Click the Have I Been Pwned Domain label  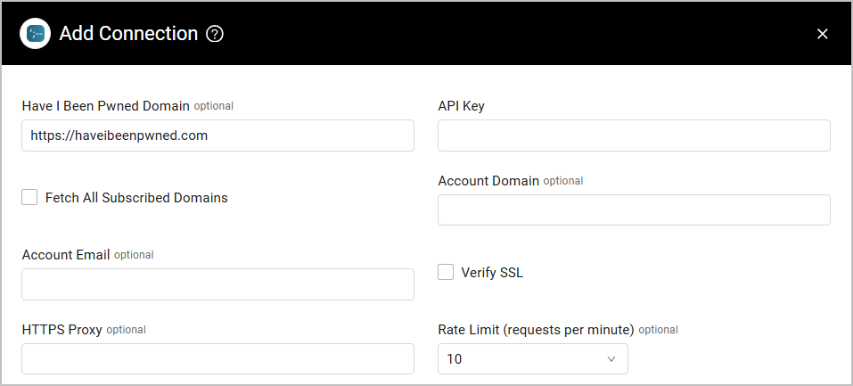105,106
